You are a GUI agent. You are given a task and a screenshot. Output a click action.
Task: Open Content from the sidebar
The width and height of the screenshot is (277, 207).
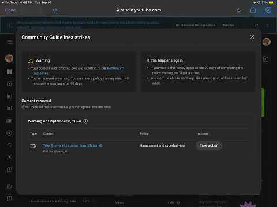coord(9,84)
